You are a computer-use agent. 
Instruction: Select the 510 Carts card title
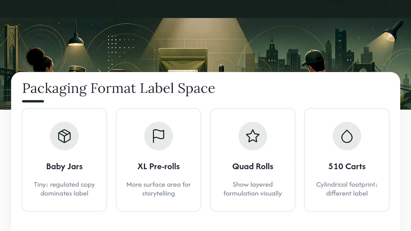[347, 167]
